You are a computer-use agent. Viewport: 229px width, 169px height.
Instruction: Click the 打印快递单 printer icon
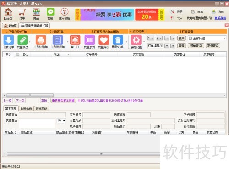point(41,40)
